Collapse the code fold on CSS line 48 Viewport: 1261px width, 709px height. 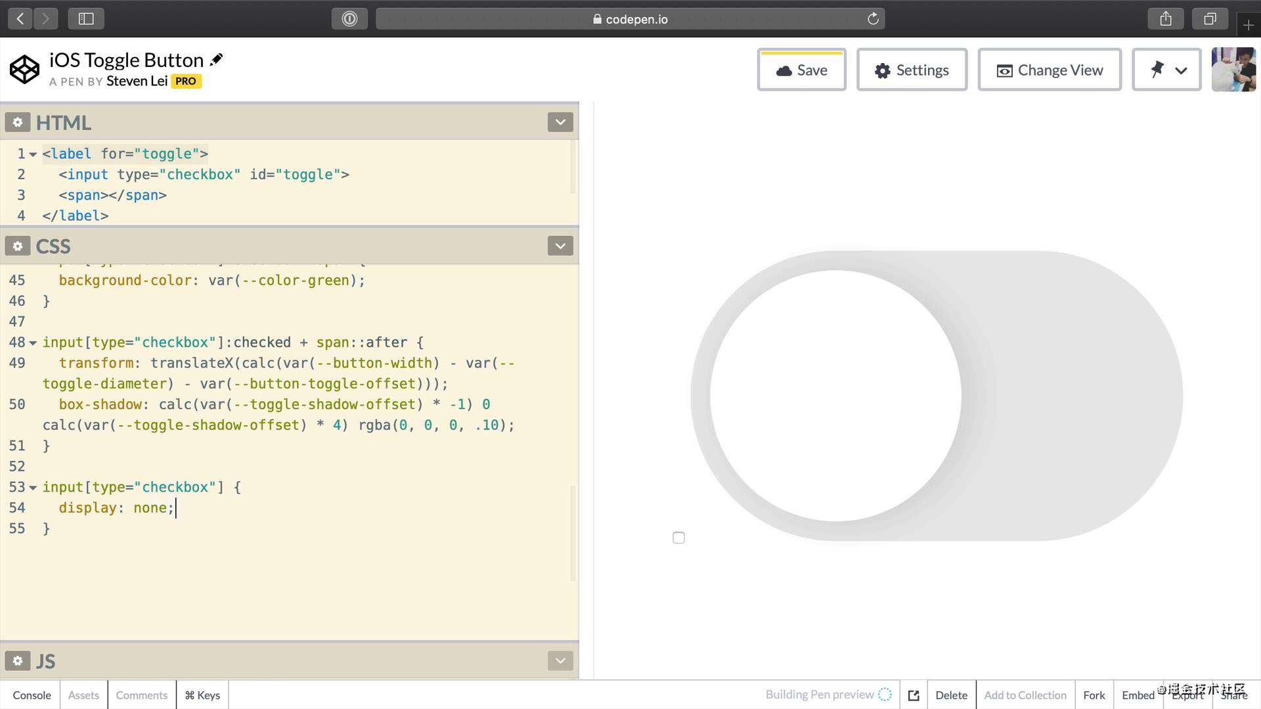point(33,343)
